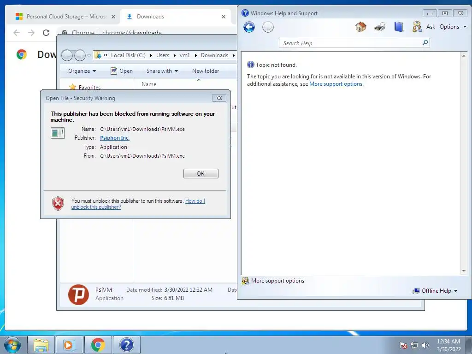Screen dimensions: 472x354
Task: Maximize the Windows Help and Support window
Action: tap(445, 13)
